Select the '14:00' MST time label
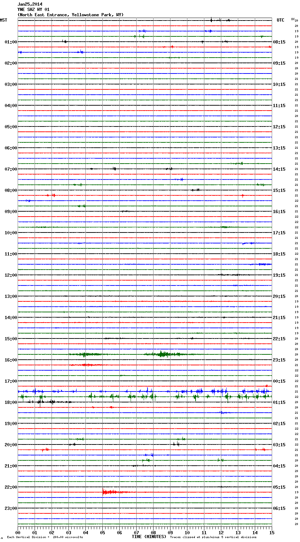This screenshot has width=300, height=542. (11, 318)
